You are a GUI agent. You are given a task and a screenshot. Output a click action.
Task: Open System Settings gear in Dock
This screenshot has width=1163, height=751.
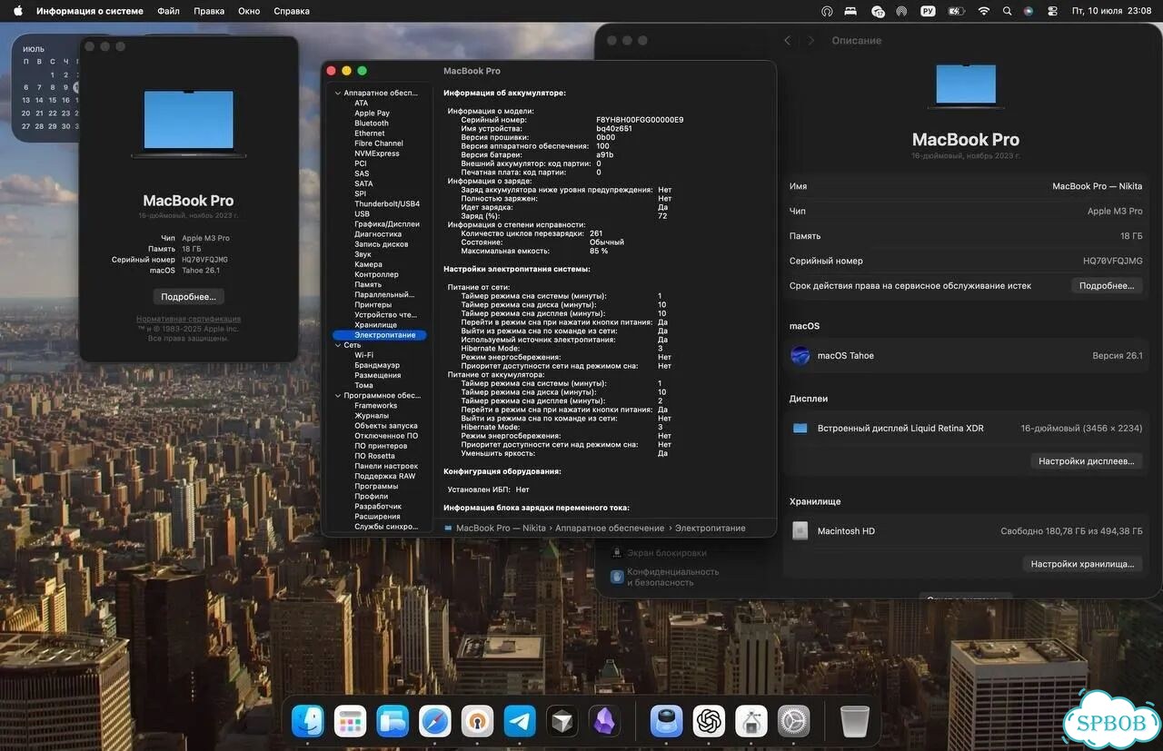793,721
